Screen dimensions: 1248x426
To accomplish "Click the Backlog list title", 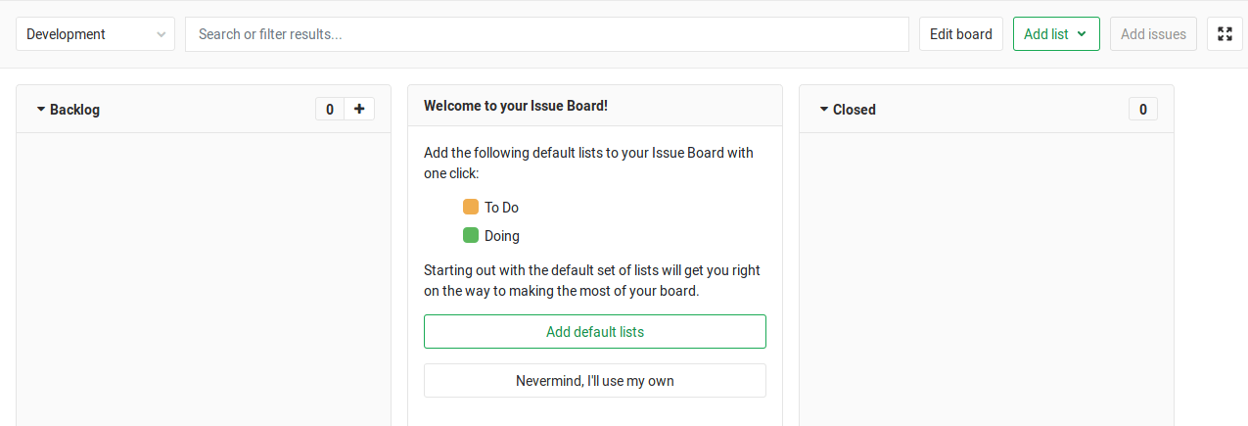I will 75,110.
